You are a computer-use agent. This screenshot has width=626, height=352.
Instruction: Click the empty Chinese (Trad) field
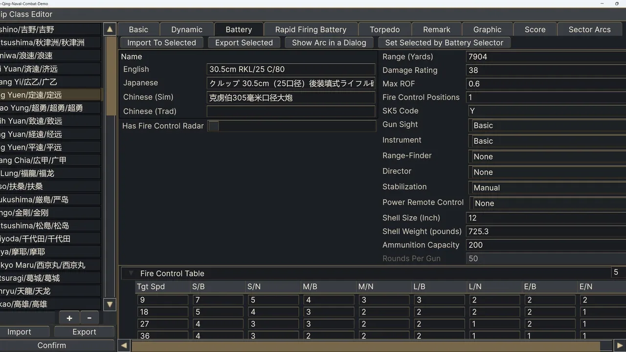tap(291, 111)
